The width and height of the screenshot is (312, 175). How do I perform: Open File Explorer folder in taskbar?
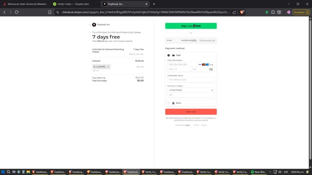tap(28, 172)
